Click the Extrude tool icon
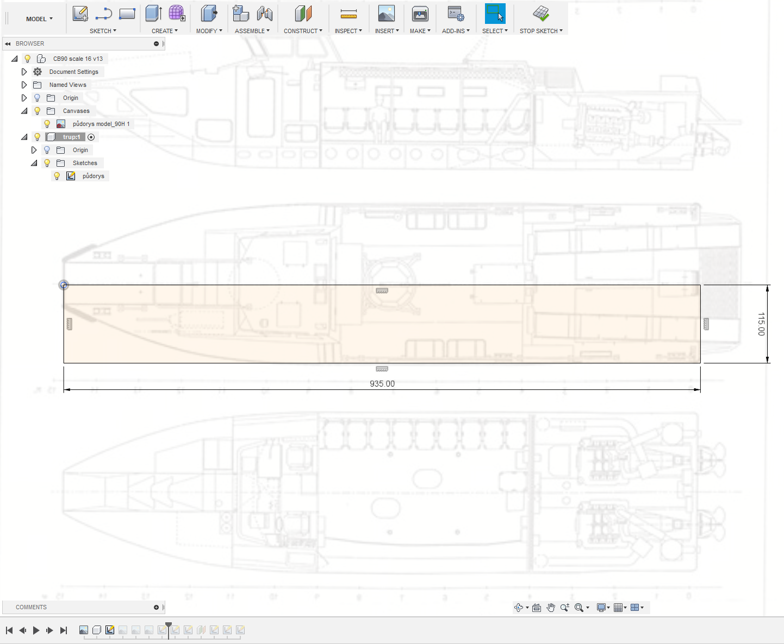The width and height of the screenshot is (784, 644). pyautogui.click(x=154, y=14)
